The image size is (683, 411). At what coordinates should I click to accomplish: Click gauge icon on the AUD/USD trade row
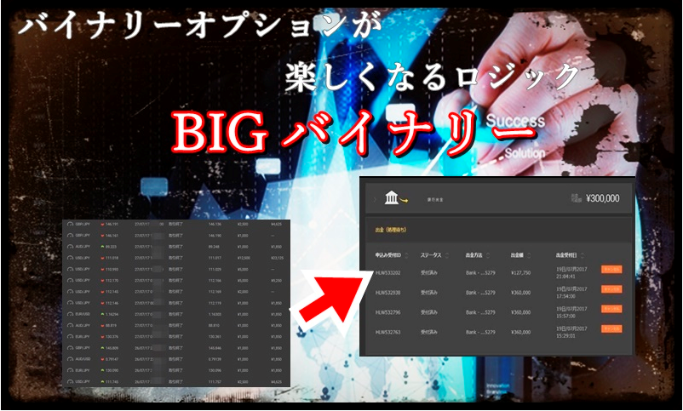70,359
